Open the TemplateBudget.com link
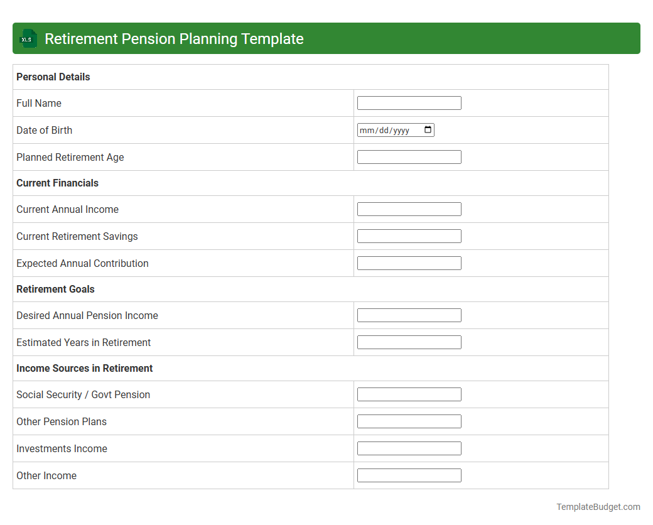This screenshot has width=653, height=525. [x=599, y=506]
